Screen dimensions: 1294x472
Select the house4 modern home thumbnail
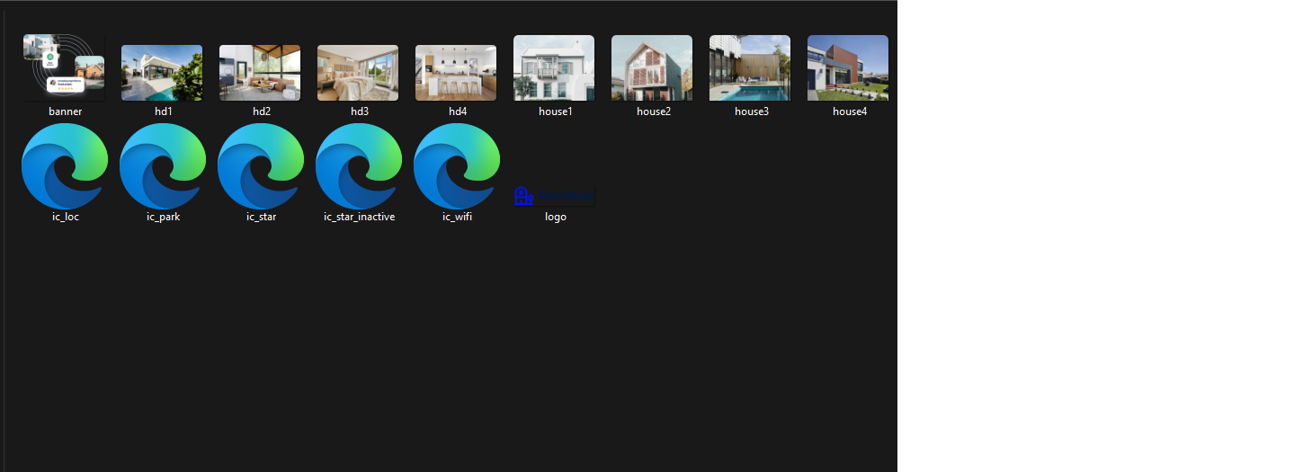[848, 68]
